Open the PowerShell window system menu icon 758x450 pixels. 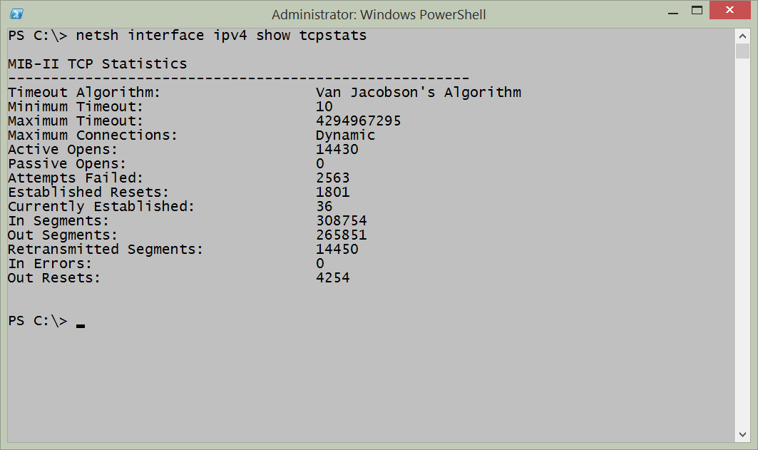pos(16,14)
